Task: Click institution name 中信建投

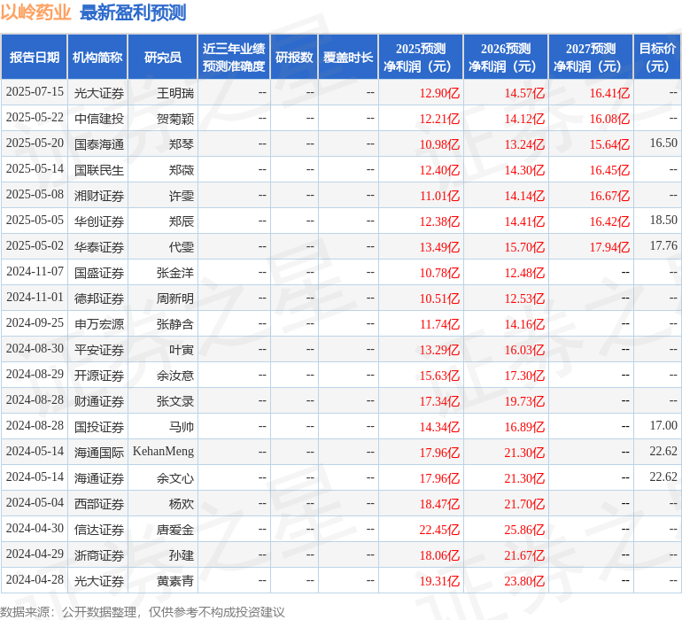Action: (99, 119)
